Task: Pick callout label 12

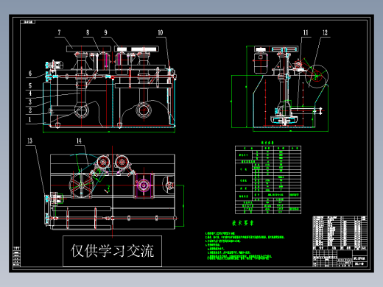Action: [x=325, y=32]
